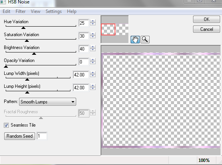Open the View menu
Screen dimensions: 222x165
tap(35, 11)
